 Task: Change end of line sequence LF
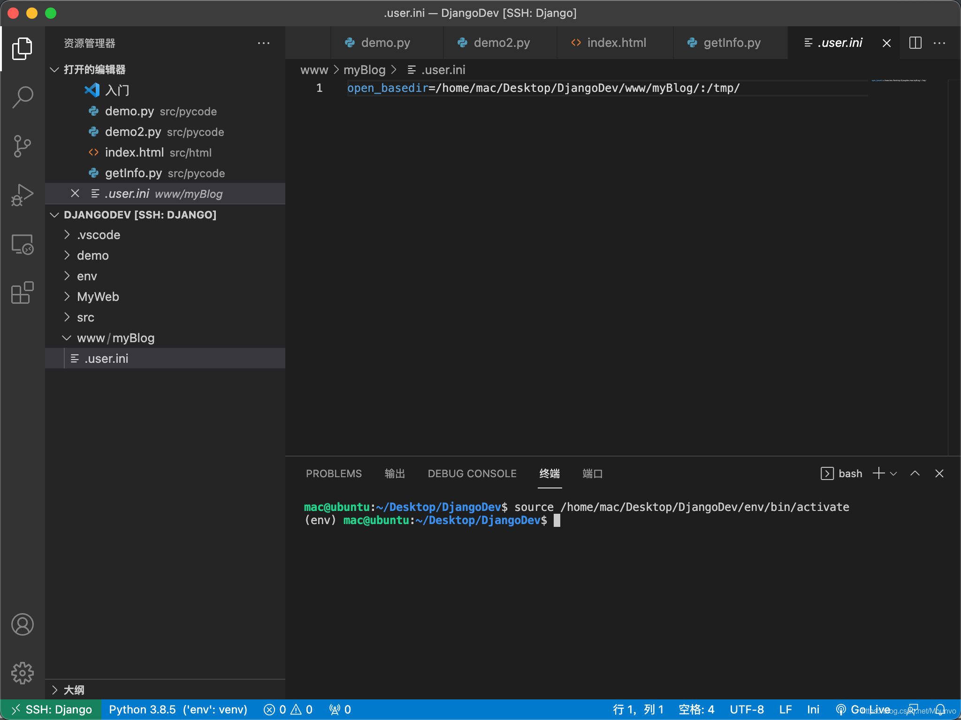coord(786,710)
